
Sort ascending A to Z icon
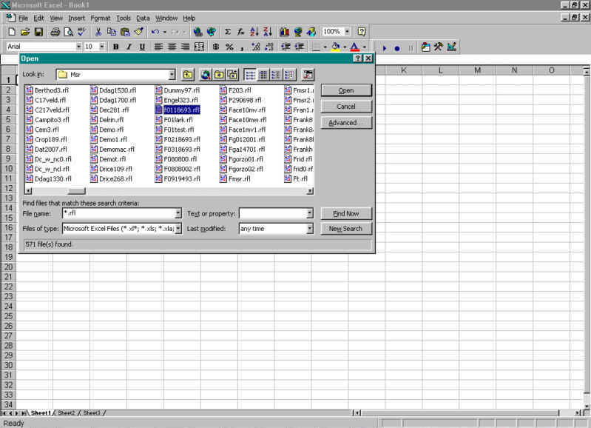254,32
